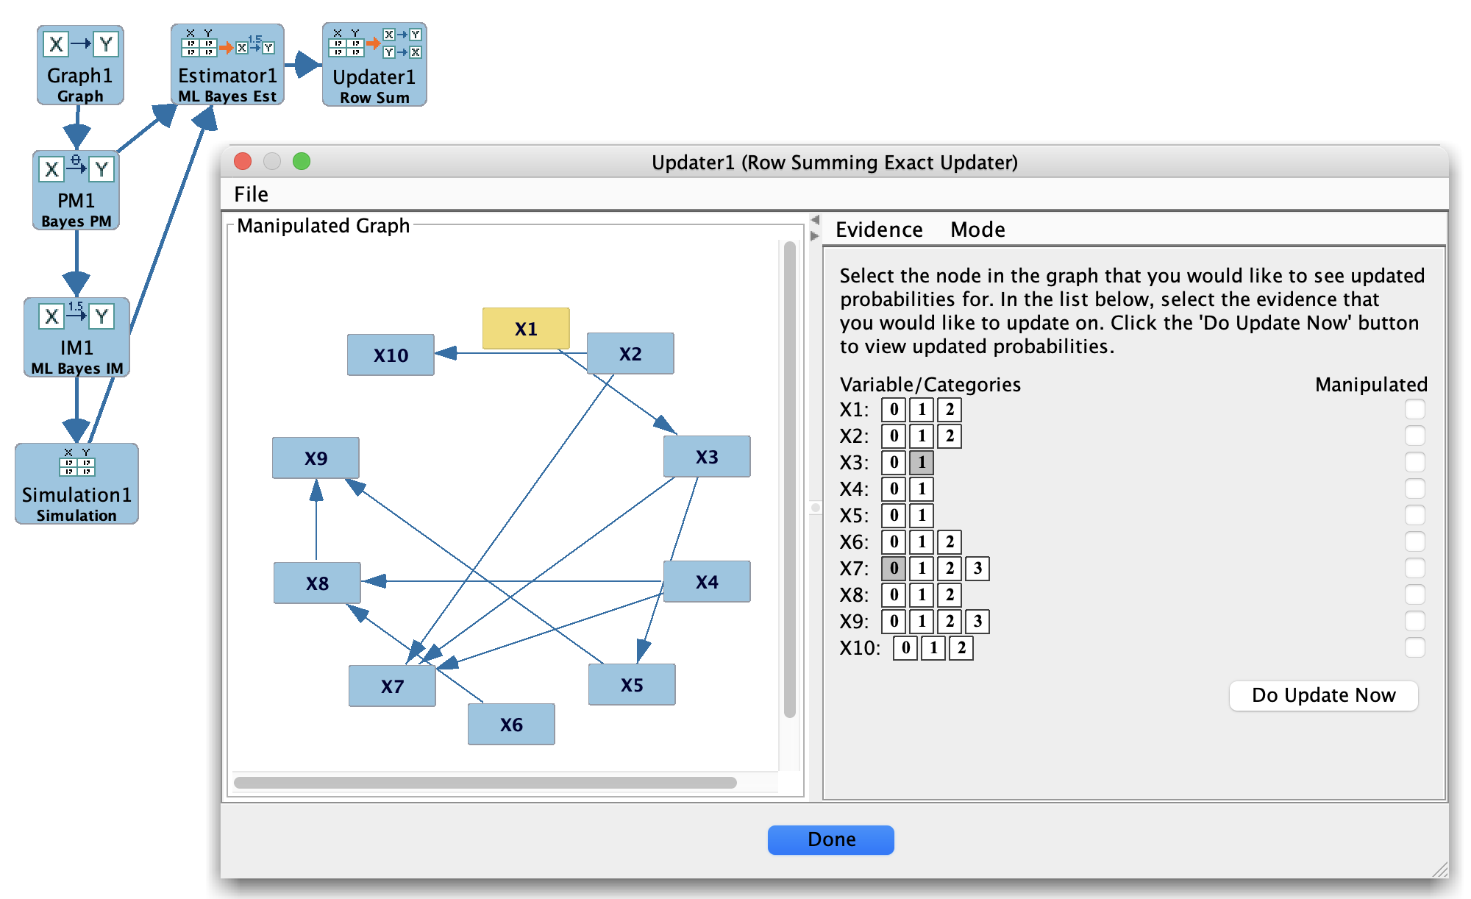Viewport: 1471px width, 899px height.
Task: Click the window resize grip corner
Action: point(1440,869)
